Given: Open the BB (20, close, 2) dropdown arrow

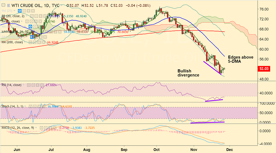Looking at the screenshot, I should (27, 16).
